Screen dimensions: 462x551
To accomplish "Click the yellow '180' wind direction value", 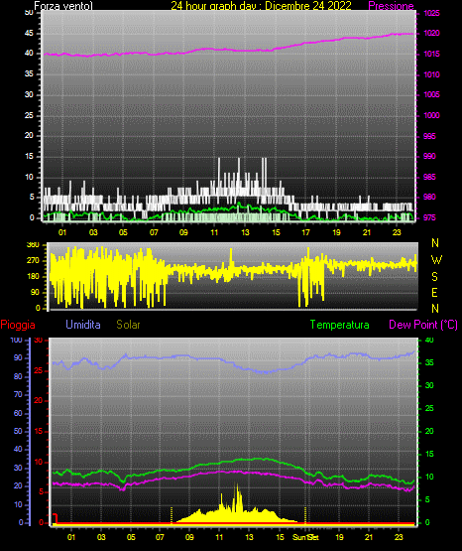I will coord(33,277).
